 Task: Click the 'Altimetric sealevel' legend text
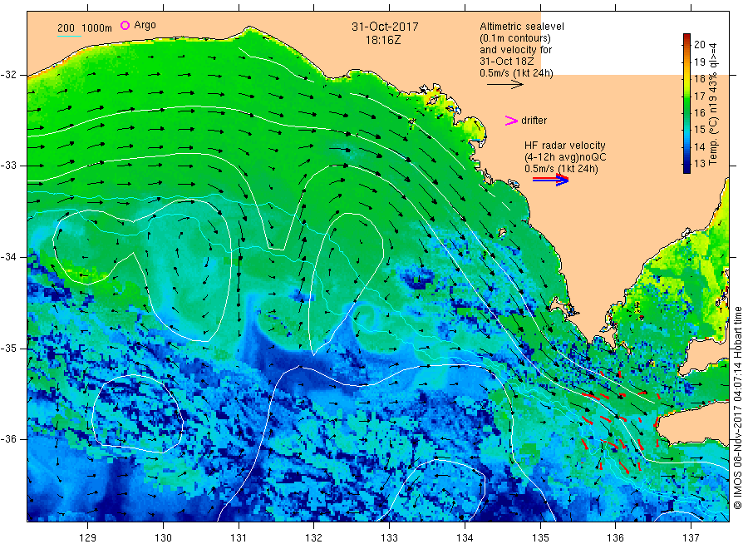click(522, 27)
